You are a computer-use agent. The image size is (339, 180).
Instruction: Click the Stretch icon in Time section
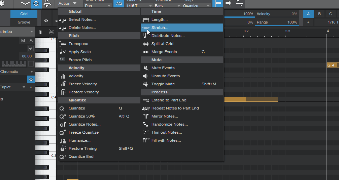(x=146, y=28)
